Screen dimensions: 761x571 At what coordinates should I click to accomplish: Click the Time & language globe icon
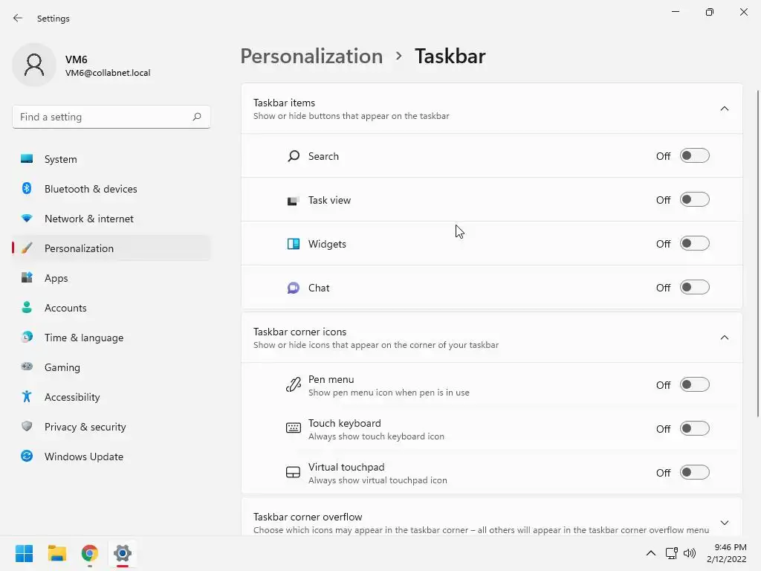coord(27,337)
